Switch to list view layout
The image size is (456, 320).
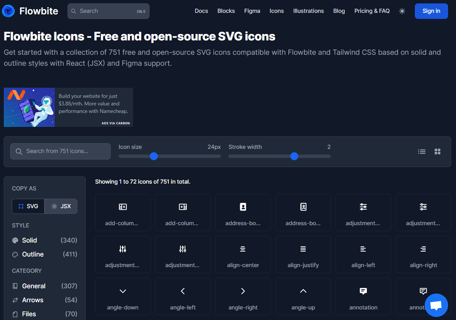tap(422, 151)
